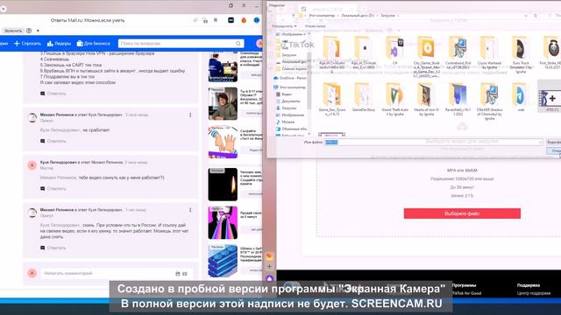
Task: Open Музыка in the navigation tree
Action: (285, 122)
